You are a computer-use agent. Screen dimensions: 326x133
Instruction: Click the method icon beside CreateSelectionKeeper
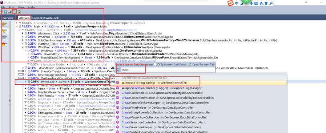tap(118, 127)
